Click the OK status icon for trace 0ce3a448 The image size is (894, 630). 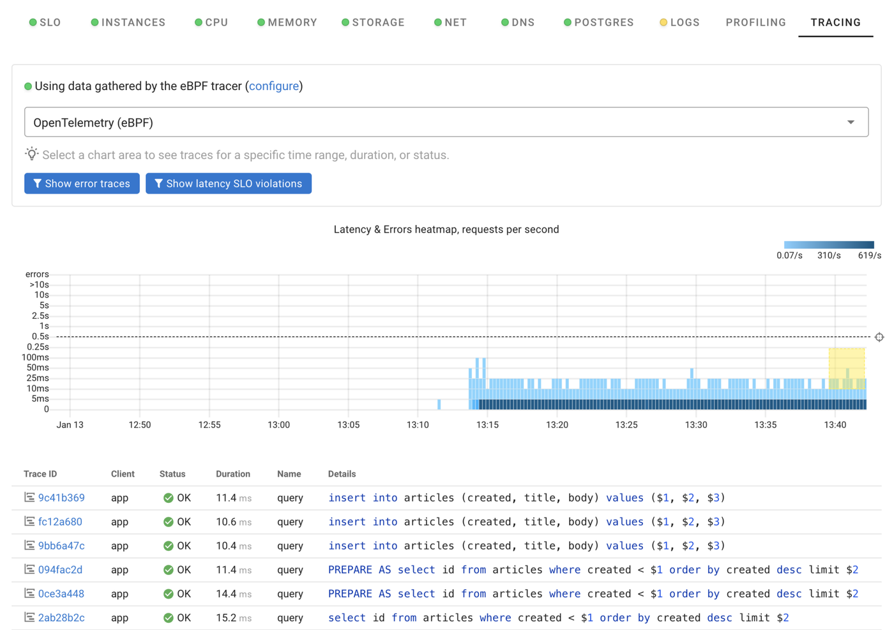tap(169, 594)
